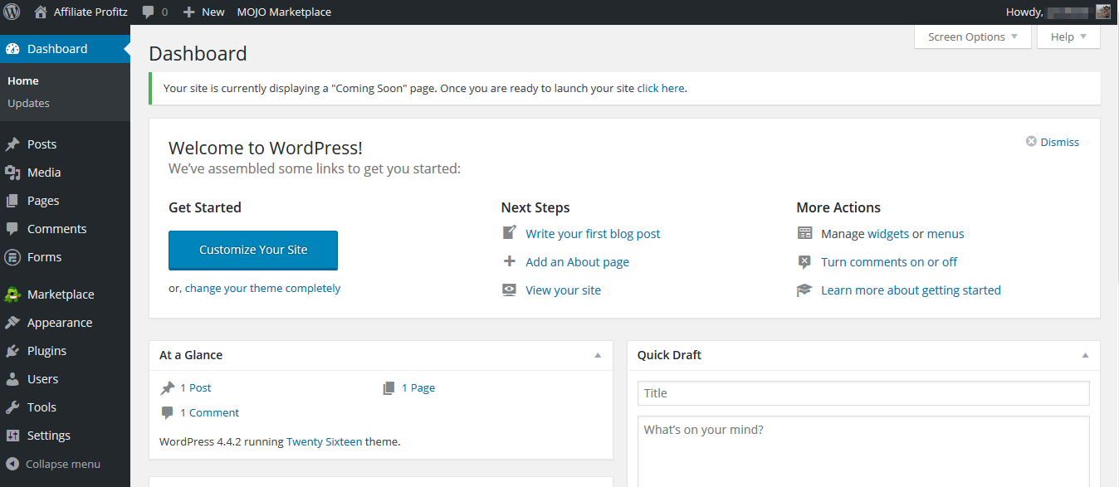
Task: Click the page icon beside 1 Page
Action: click(x=388, y=387)
